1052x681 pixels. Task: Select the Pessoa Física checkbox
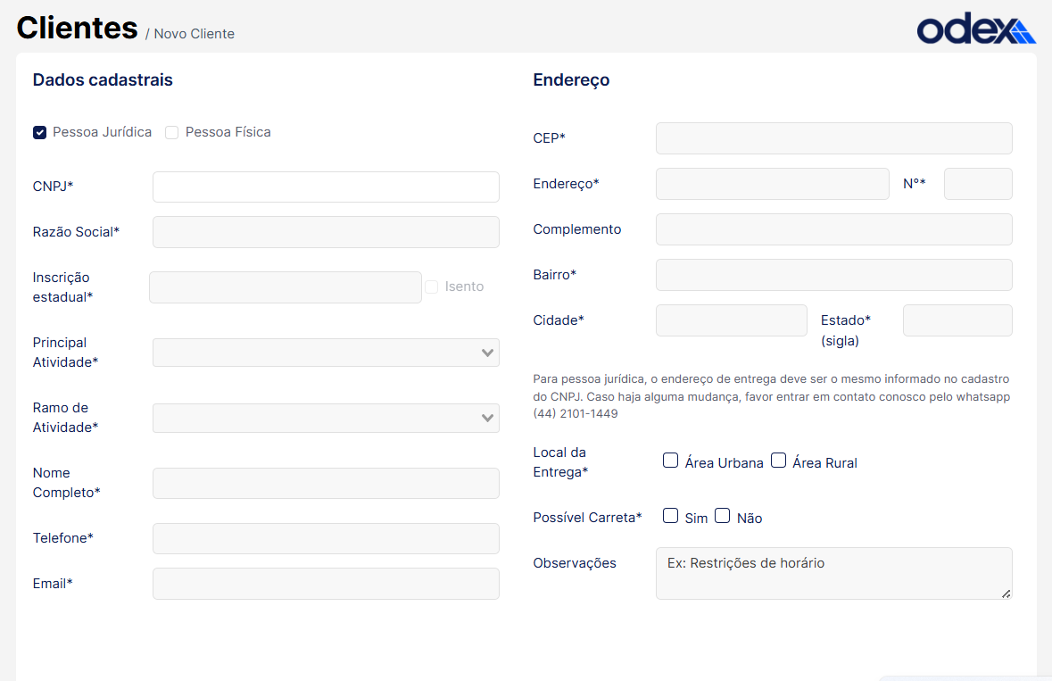pyautogui.click(x=171, y=132)
